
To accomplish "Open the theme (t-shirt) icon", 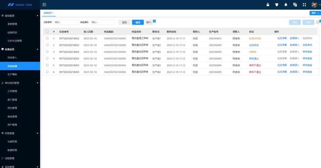I will point(277,5).
